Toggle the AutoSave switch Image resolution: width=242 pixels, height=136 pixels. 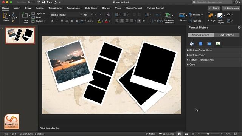tap(31, 2)
